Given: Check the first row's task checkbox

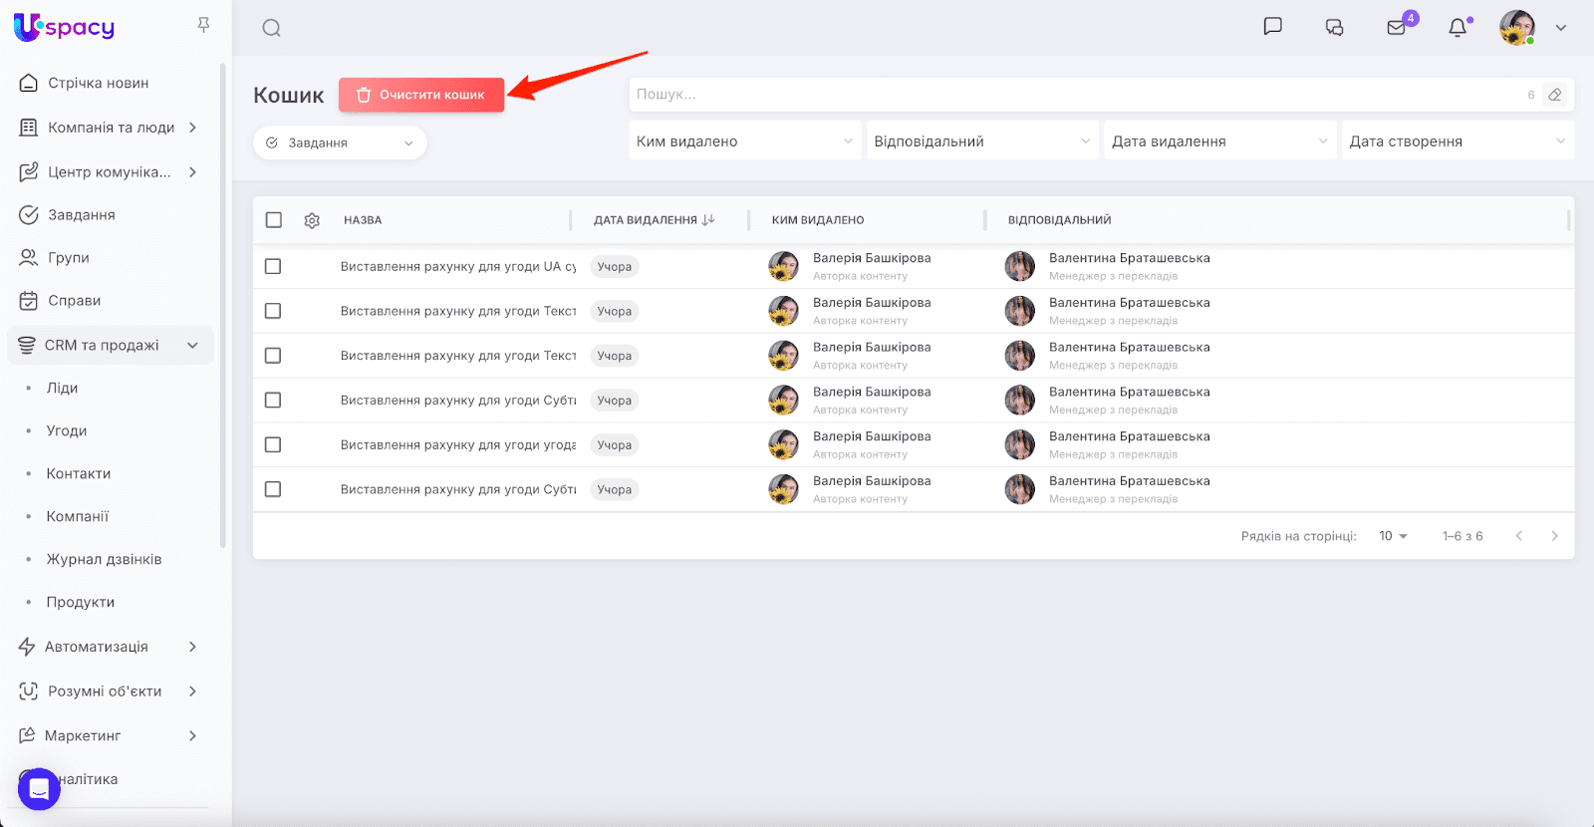Looking at the screenshot, I should tap(273, 266).
